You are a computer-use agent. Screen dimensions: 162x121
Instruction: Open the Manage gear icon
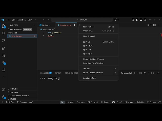coord(4,97)
